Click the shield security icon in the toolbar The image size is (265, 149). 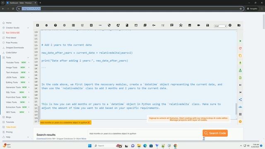[x=109, y=25]
